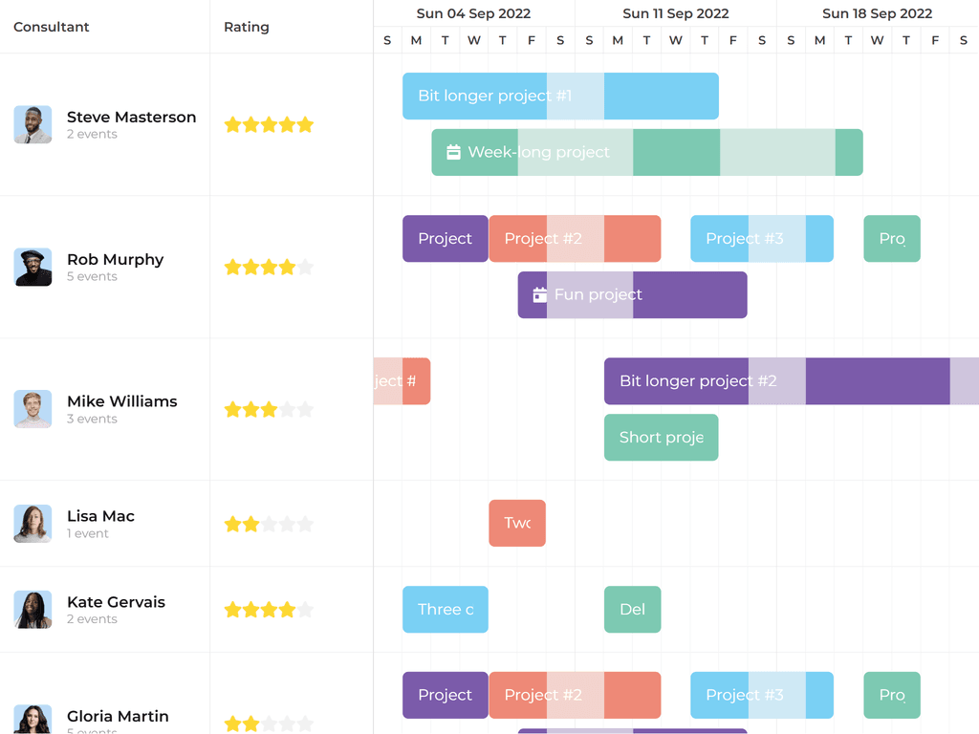979x734 pixels.
Task: Click Kate Gervais' avatar image
Action: click(33, 610)
